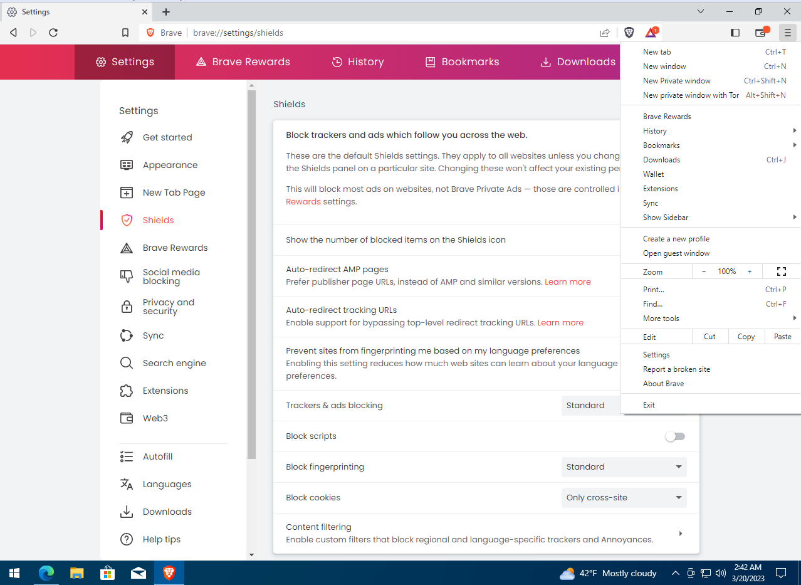The width and height of the screenshot is (801, 585).
Task: Click the Web3 wallet icon in sidebar
Action: pyautogui.click(x=127, y=418)
